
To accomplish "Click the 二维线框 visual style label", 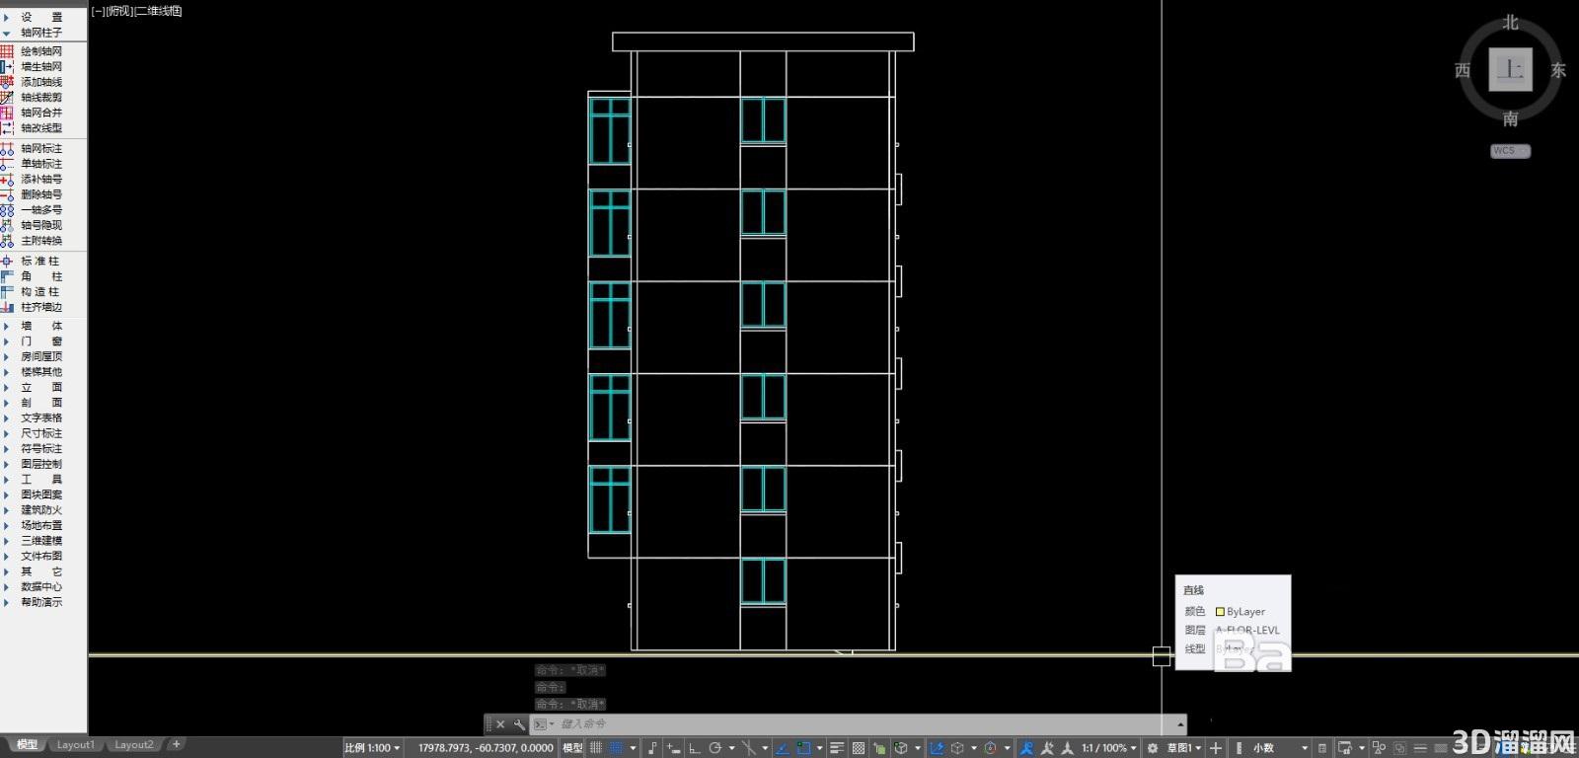I will [x=158, y=11].
